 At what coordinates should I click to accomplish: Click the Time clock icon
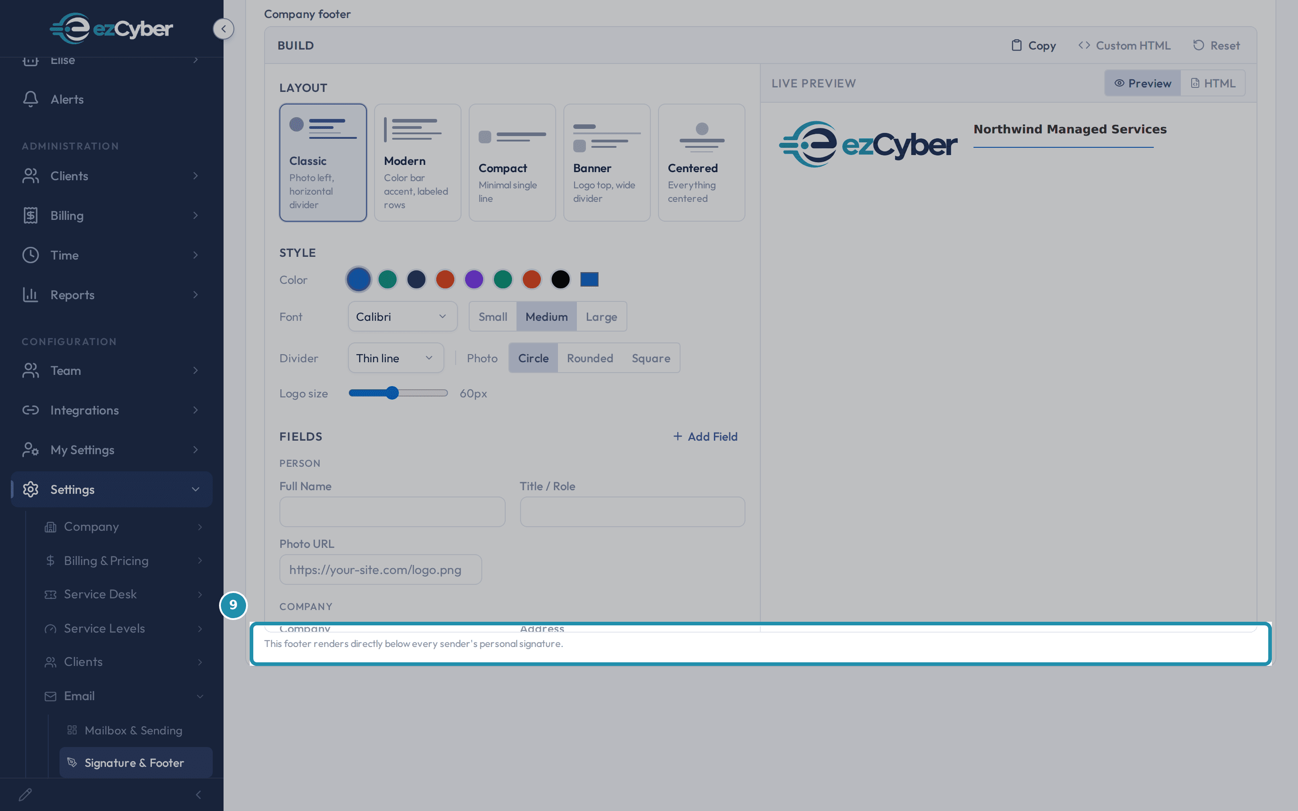pos(31,255)
